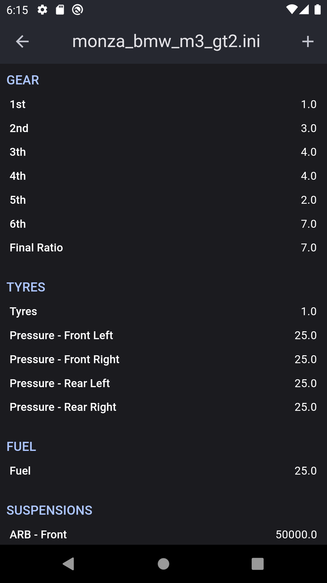Select the Tyres compound row
This screenshot has height=583, width=327.
click(163, 312)
